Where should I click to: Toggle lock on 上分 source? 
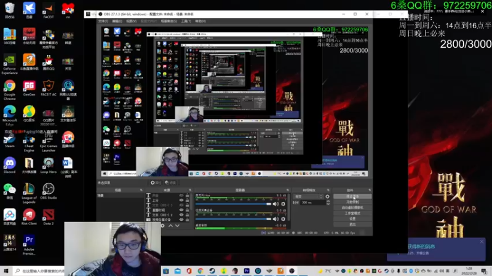coord(188,201)
